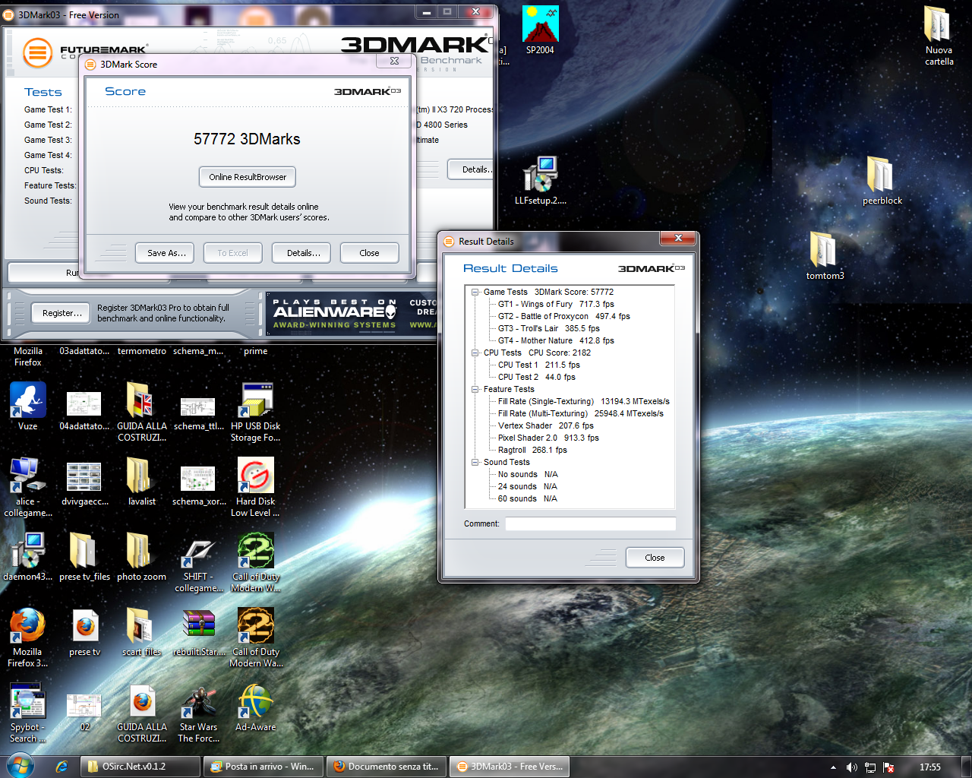This screenshot has height=778, width=972.
Task: Collapse the Feature Tests tree node
Action: tap(475, 389)
